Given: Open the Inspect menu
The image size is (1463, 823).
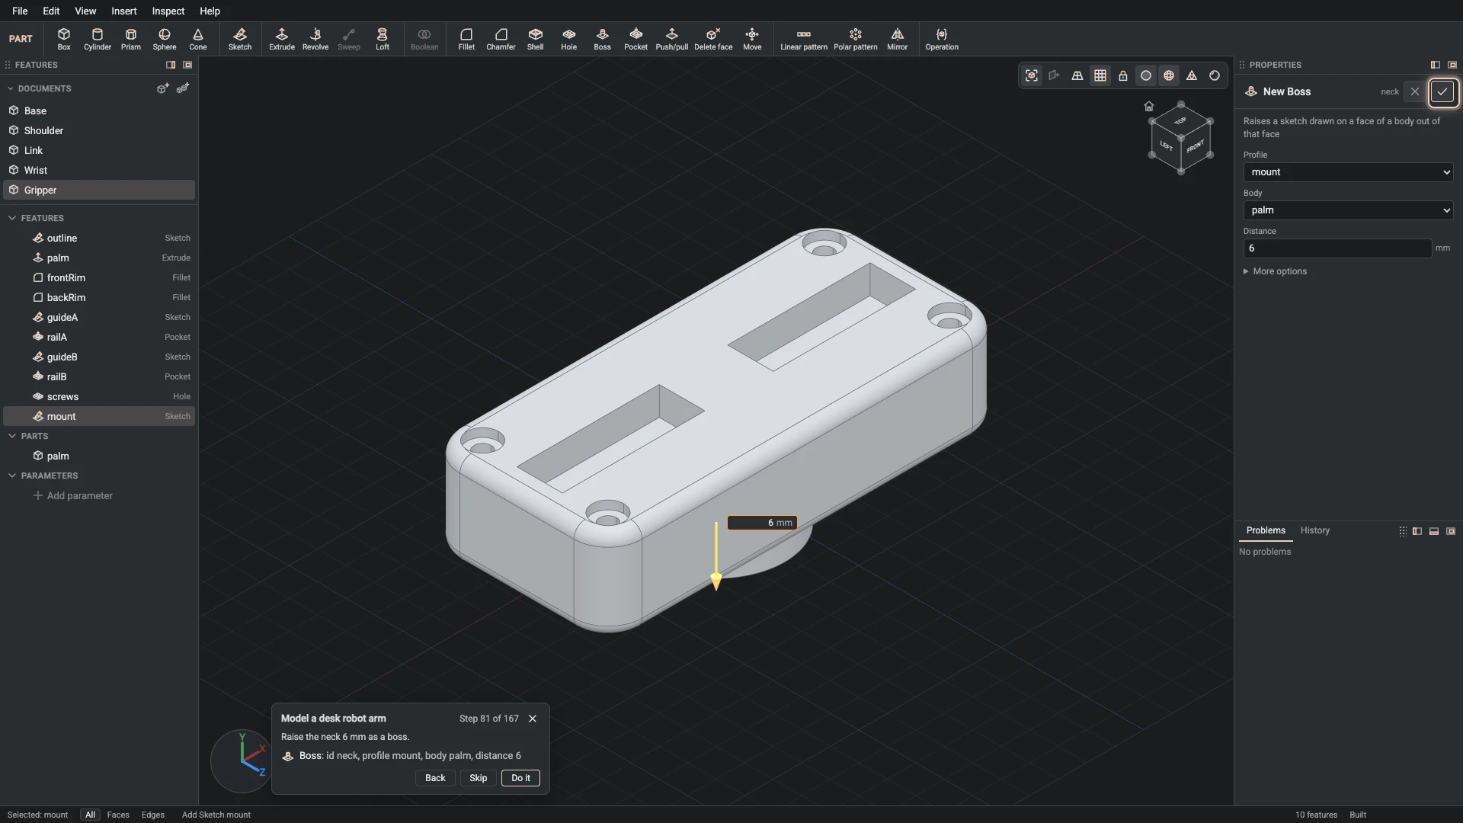Looking at the screenshot, I should pyautogui.click(x=168, y=11).
